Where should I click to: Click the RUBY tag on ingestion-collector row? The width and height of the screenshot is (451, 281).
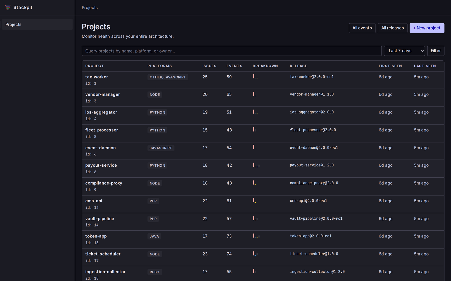click(x=154, y=272)
